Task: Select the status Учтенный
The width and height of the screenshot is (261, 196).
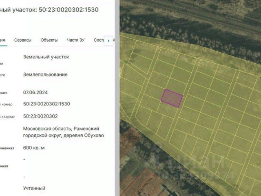Action: pos(34,188)
